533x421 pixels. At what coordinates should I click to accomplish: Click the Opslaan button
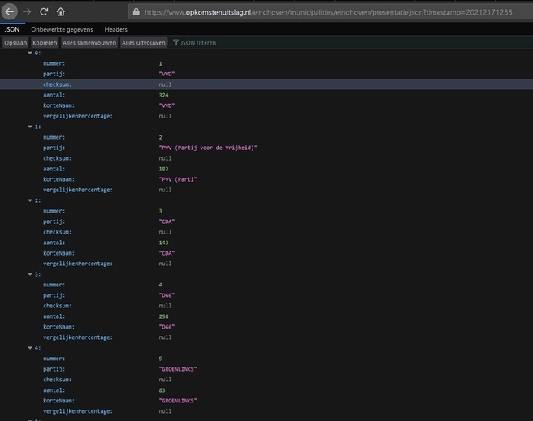click(x=15, y=42)
